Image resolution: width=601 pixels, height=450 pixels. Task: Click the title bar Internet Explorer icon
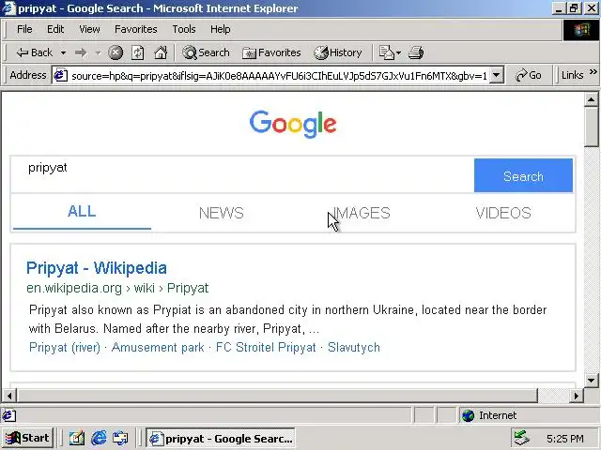9,8
